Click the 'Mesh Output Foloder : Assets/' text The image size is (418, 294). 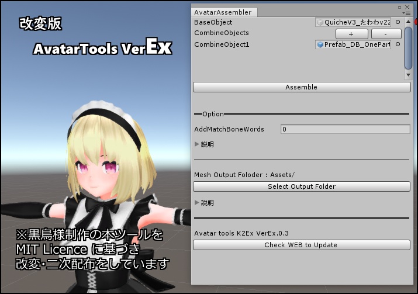[244, 175]
